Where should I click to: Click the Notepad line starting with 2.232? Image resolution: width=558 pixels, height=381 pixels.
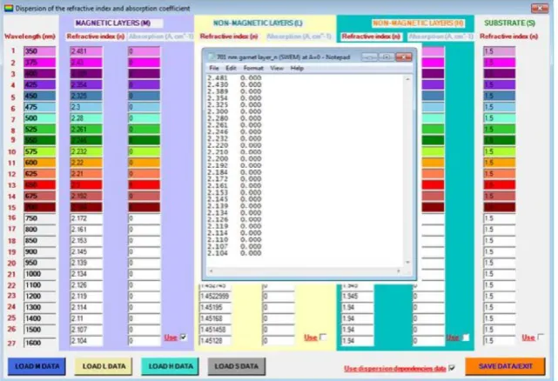click(x=234, y=138)
